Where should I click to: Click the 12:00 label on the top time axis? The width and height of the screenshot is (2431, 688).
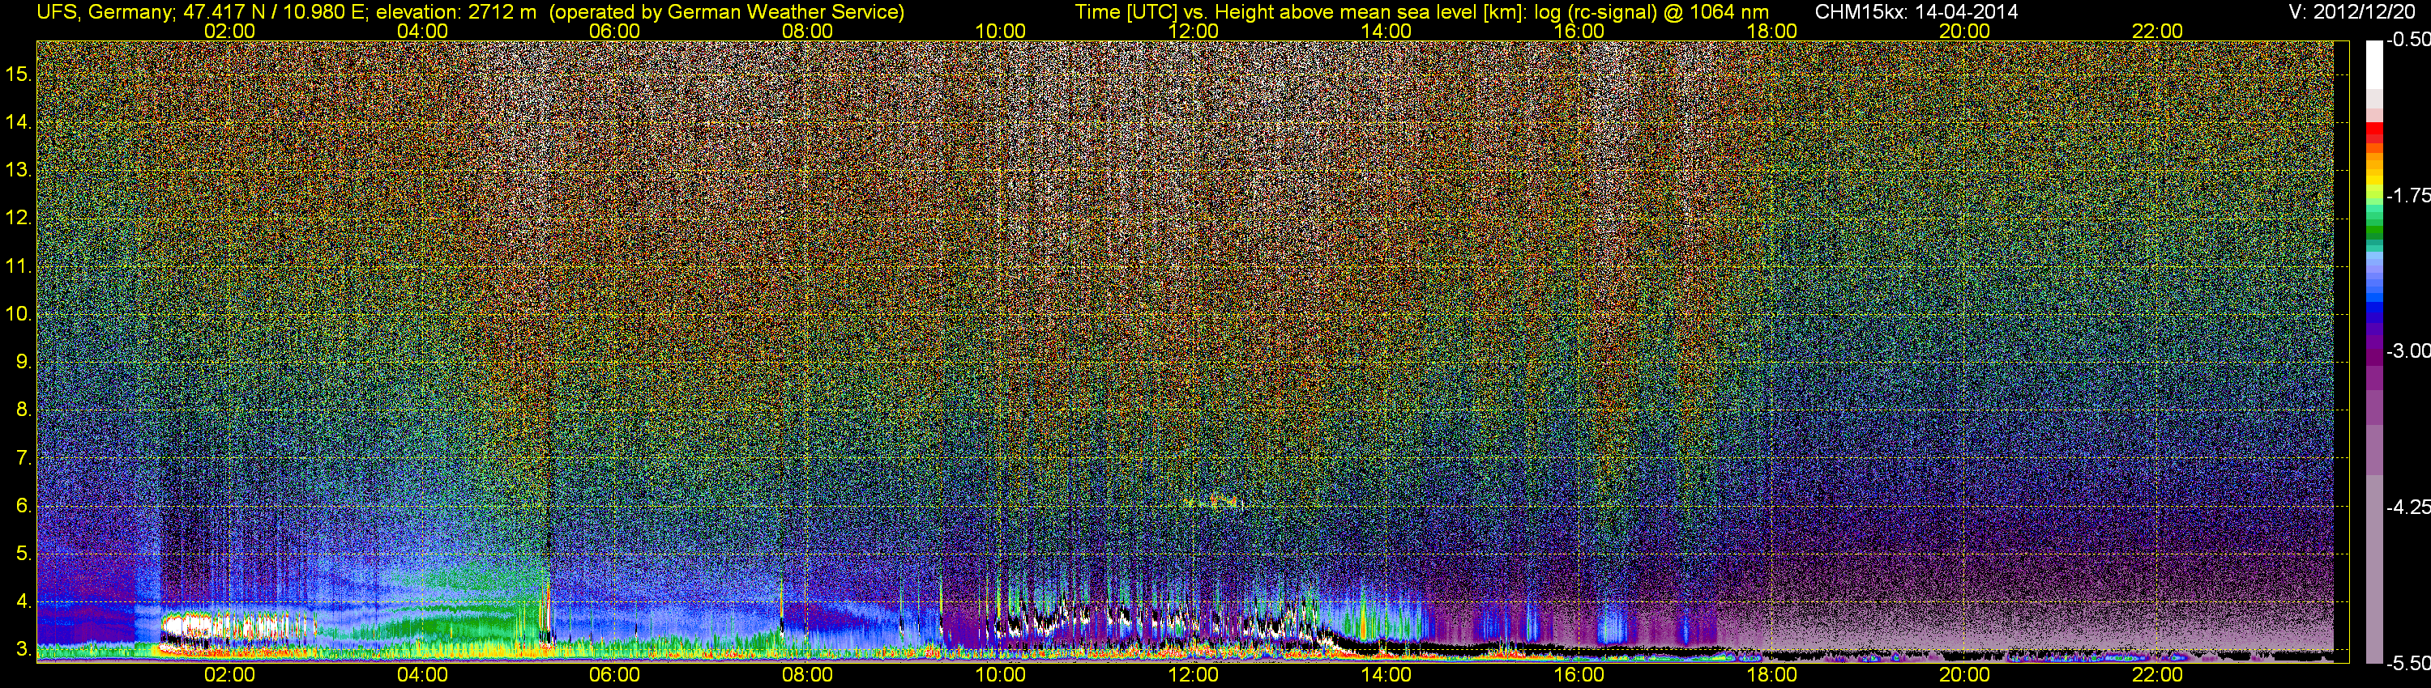click(1193, 31)
